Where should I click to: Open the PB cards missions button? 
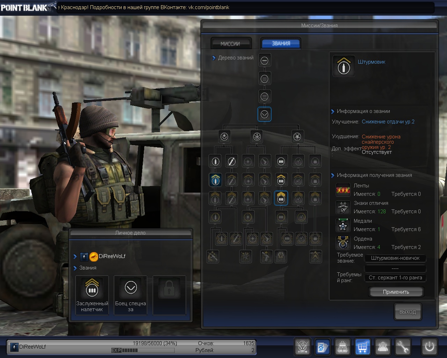click(x=322, y=347)
